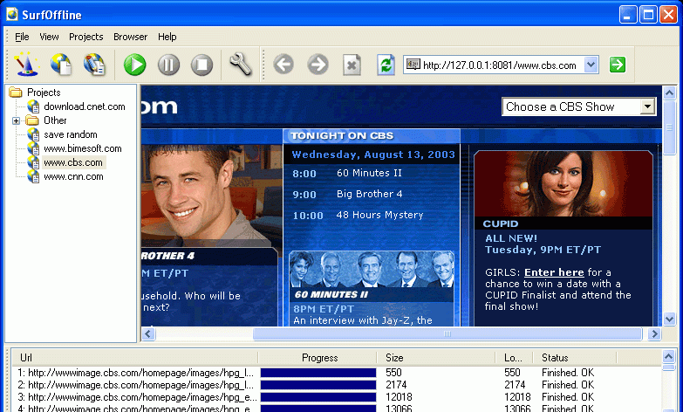Go forward with the right arrow
The height and width of the screenshot is (412, 683).
(x=318, y=65)
